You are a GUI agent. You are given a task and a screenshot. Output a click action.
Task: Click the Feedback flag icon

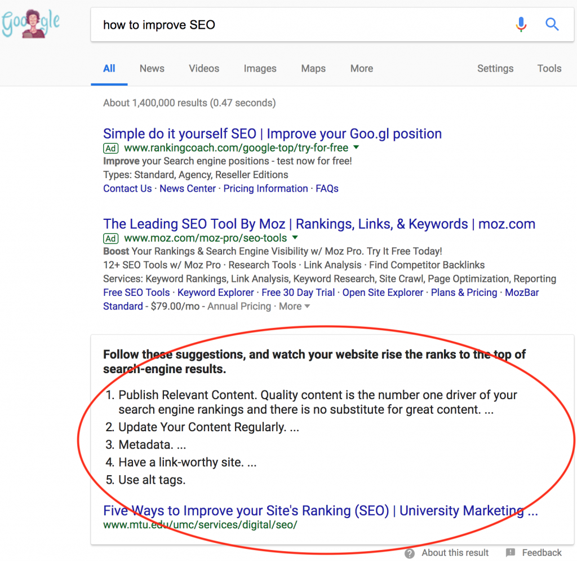coord(511,552)
